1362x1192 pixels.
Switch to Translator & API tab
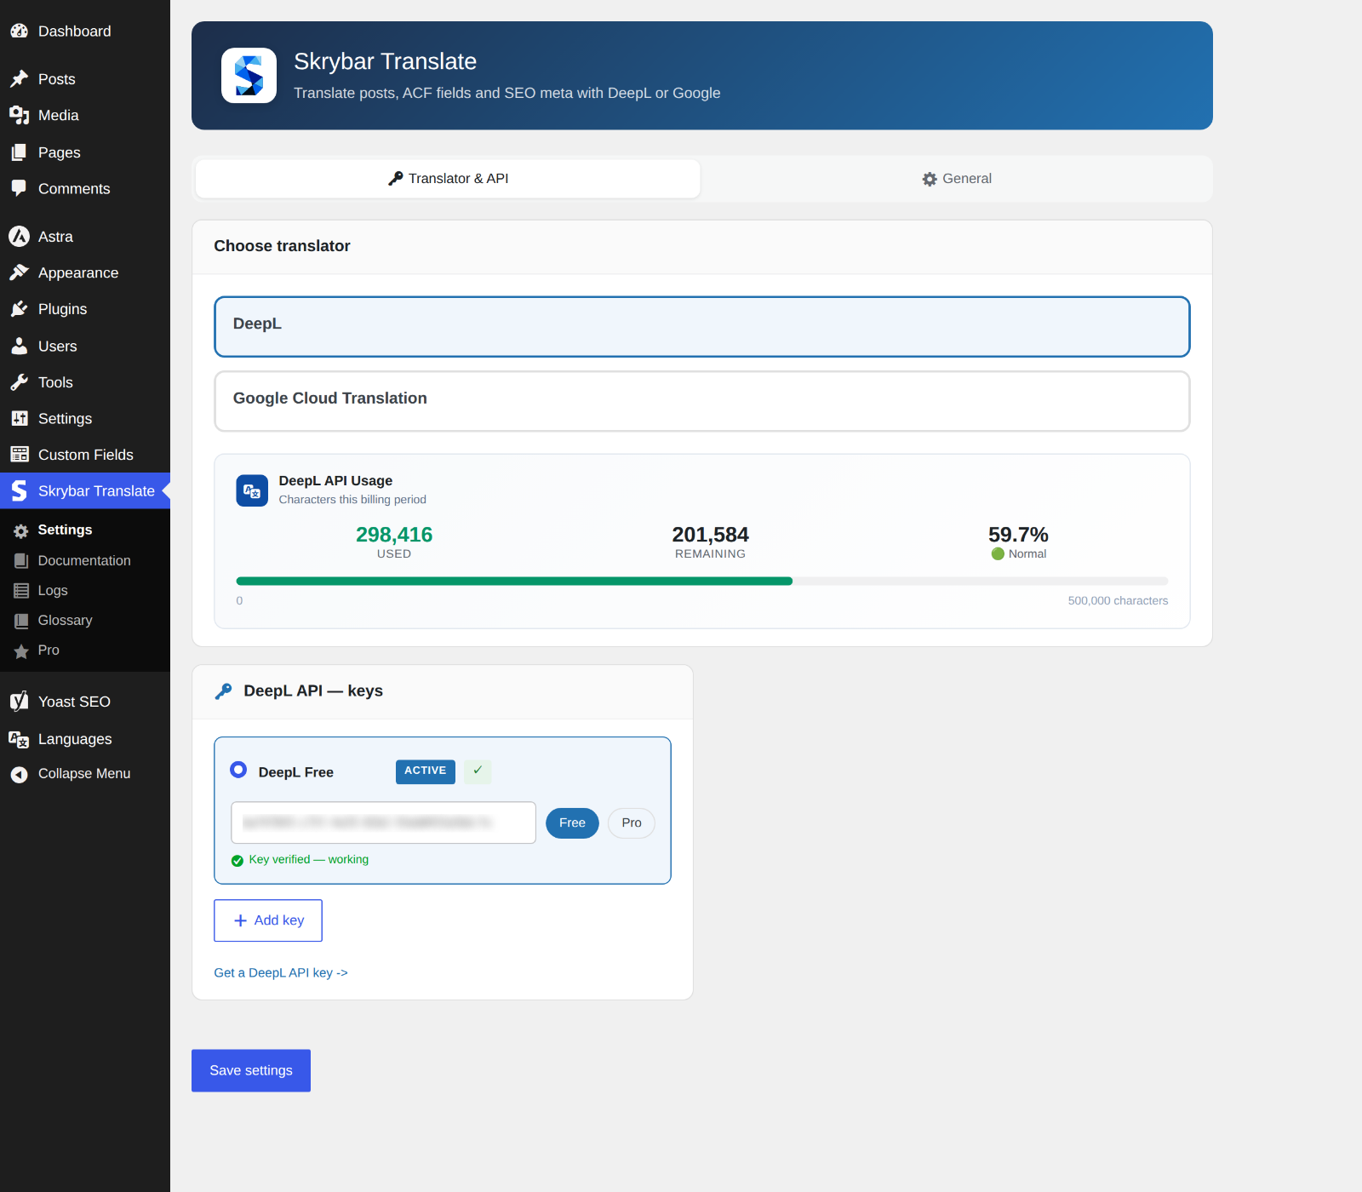pyautogui.click(x=448, y=179)
